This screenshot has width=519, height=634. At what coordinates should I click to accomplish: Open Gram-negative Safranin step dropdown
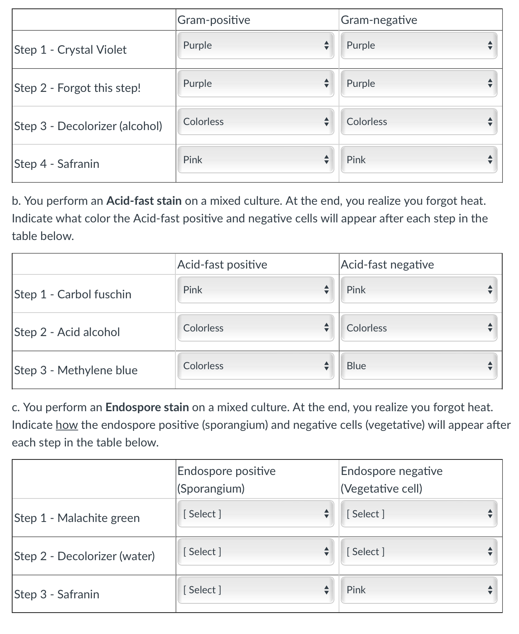tap(419, 160)
